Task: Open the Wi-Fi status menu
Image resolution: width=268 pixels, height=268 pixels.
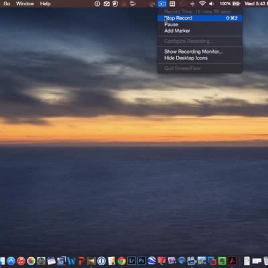Action: [202, 4]
